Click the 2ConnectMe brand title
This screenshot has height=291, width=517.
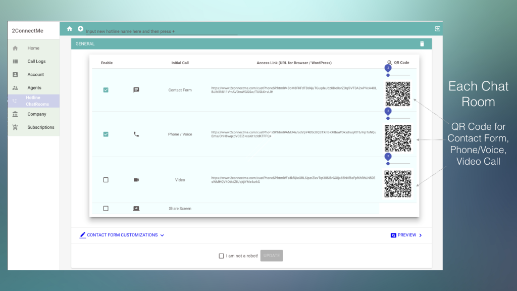point(27,31)
